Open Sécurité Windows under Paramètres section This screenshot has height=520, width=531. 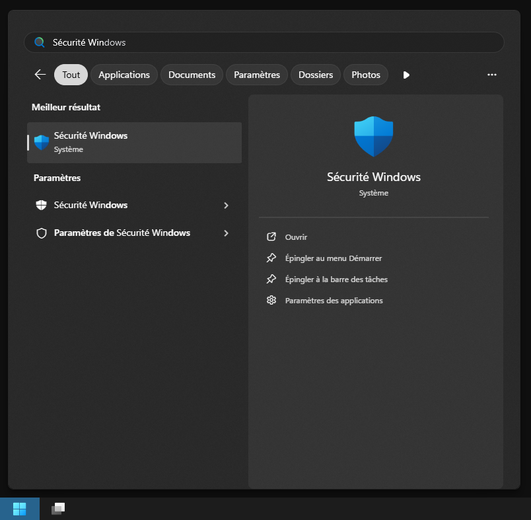click(135, 205)
